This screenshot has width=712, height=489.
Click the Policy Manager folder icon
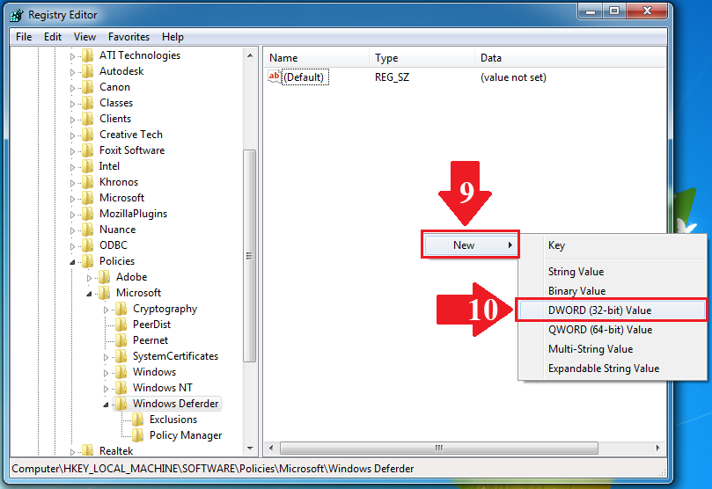(x=137, y=435)
